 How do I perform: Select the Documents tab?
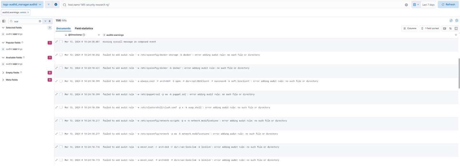tap(63, 28)
